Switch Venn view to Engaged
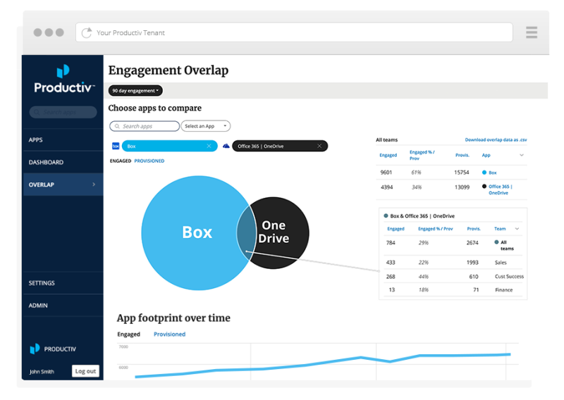The image size is (564, 400). (120, 161)
